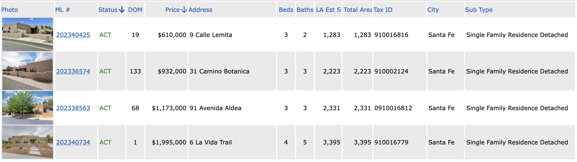The image size is (577, 162).
Task: Click the Price sort arrow icon
Action: coord(184,10)
